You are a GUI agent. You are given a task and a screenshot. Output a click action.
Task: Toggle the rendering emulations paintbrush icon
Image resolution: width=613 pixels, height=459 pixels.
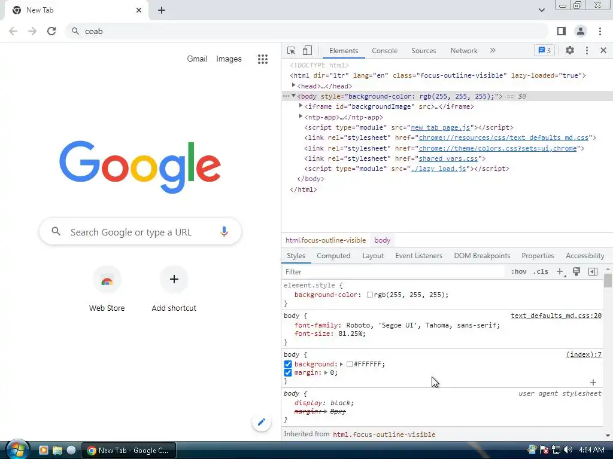[x=576, y=272]
